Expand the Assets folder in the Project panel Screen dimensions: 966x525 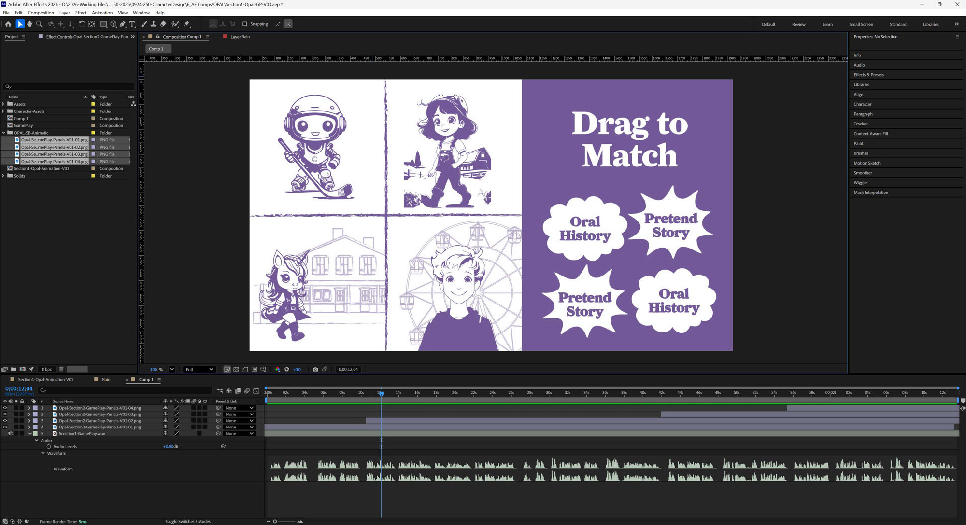tap(4, 104)
